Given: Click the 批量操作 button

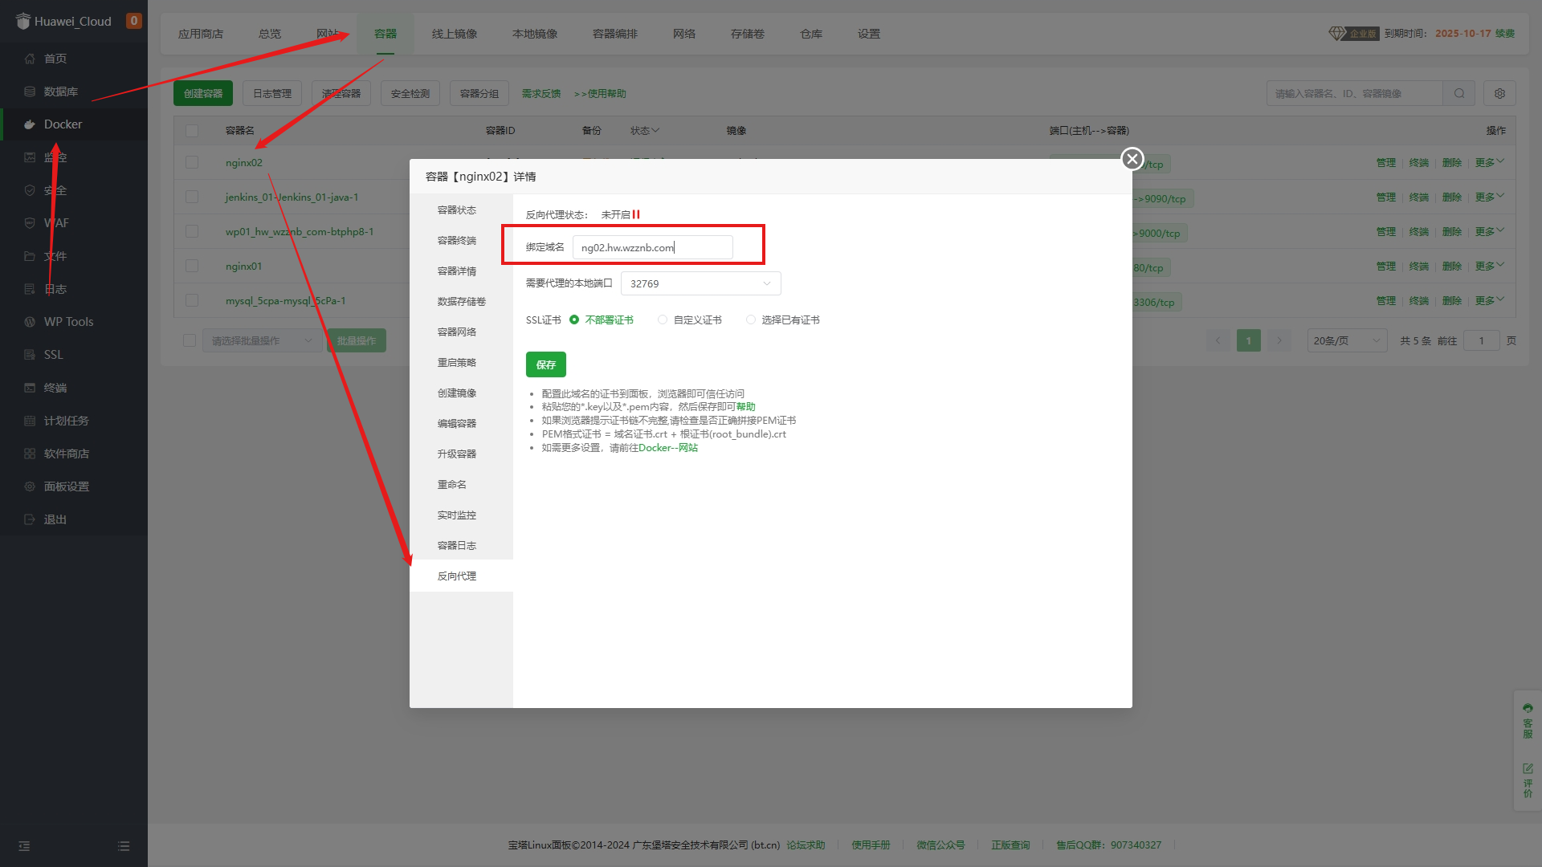Looking at the screenshot, I should click(357, 340).
